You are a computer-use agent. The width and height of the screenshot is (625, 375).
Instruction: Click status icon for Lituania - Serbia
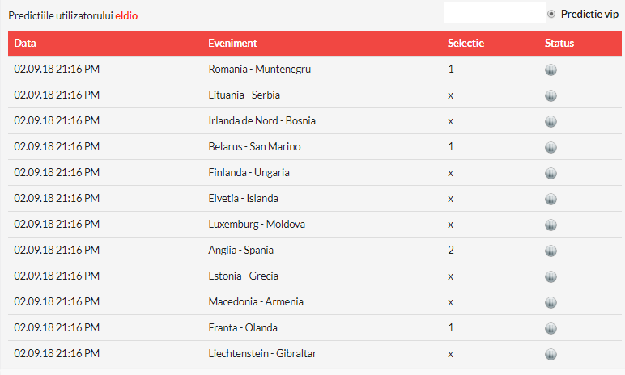tap(551, 95)
